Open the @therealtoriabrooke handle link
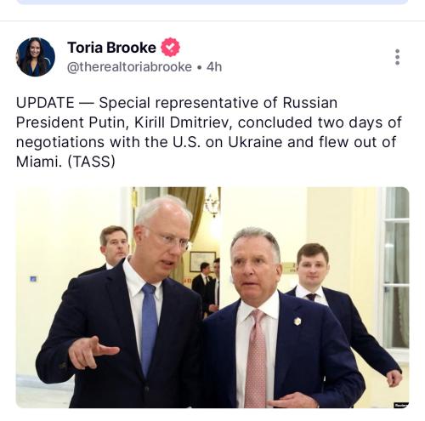425x421 pixels. pos(129,67)
